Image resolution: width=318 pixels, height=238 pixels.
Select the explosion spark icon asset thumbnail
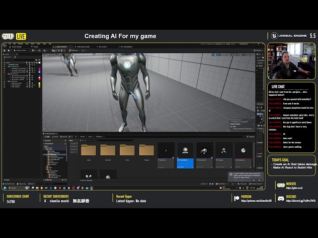point(224,155)
